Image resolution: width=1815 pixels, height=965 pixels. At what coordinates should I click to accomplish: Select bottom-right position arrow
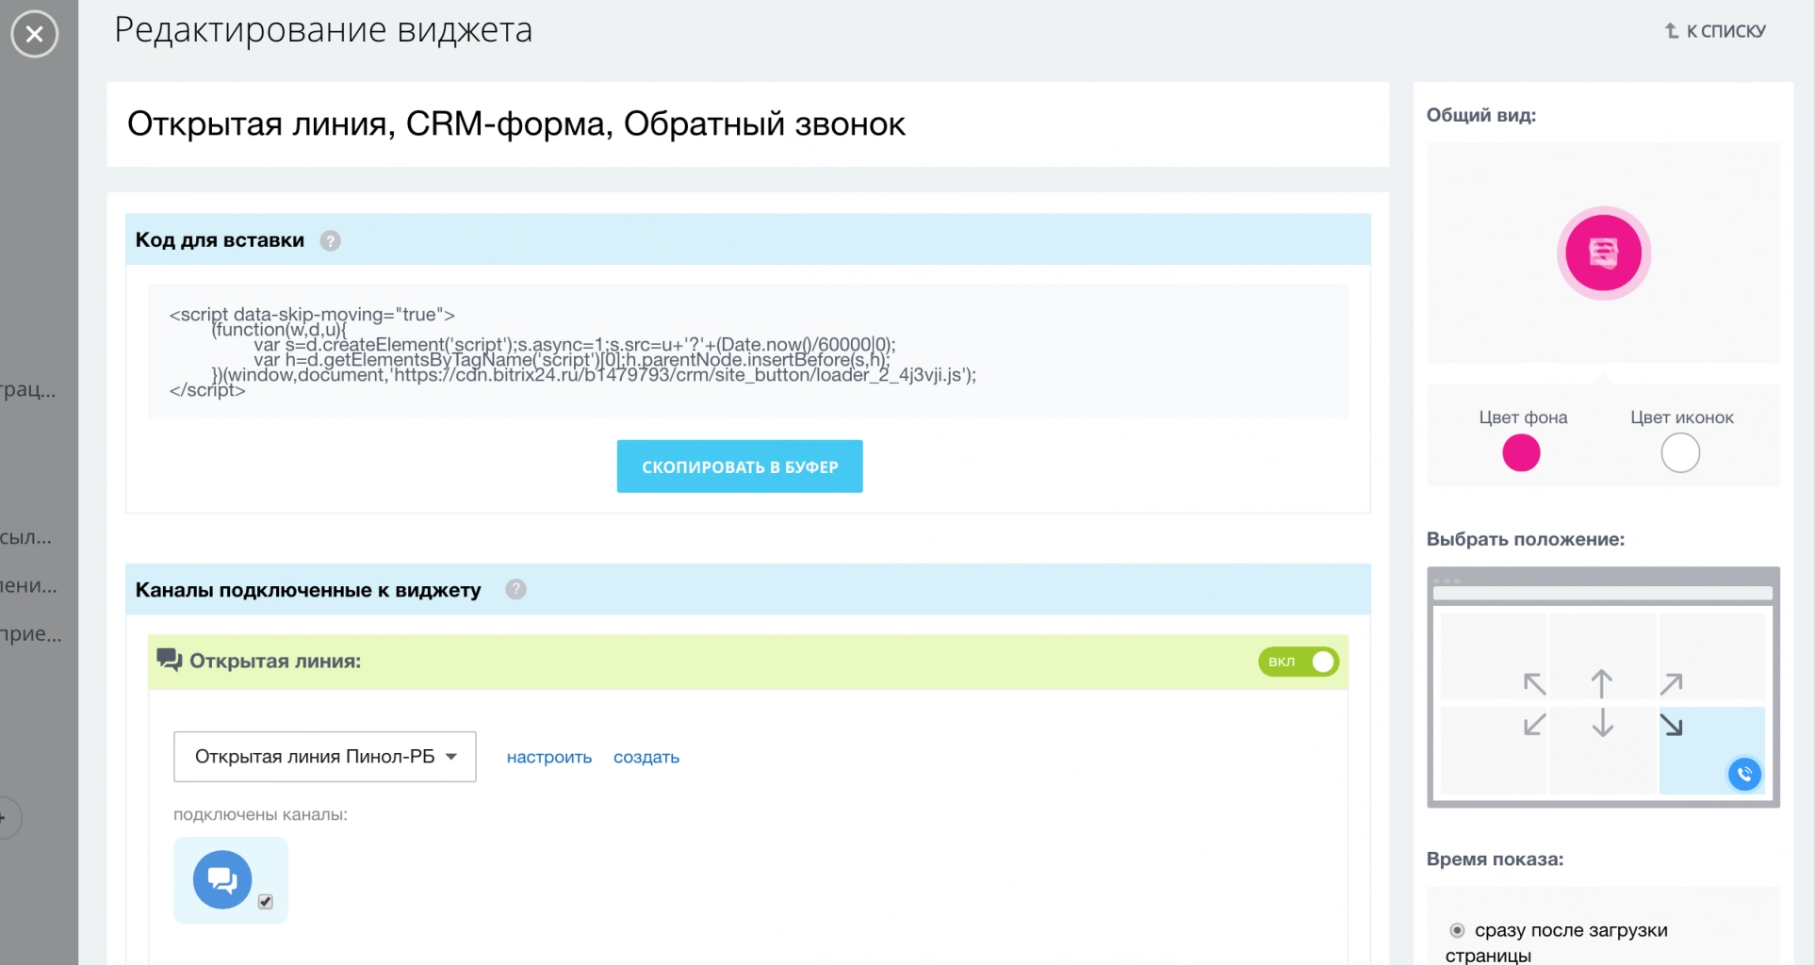1671,725
